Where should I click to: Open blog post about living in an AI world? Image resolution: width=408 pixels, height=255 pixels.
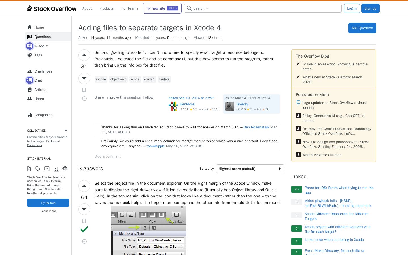[x=335, y=67]
